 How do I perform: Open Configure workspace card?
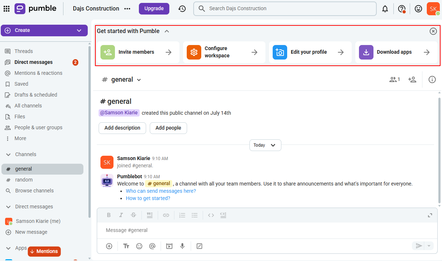coord(224,52)
